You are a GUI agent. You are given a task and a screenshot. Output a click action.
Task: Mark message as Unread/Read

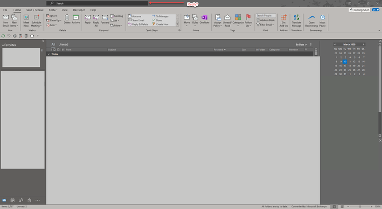tap(227, 20)
